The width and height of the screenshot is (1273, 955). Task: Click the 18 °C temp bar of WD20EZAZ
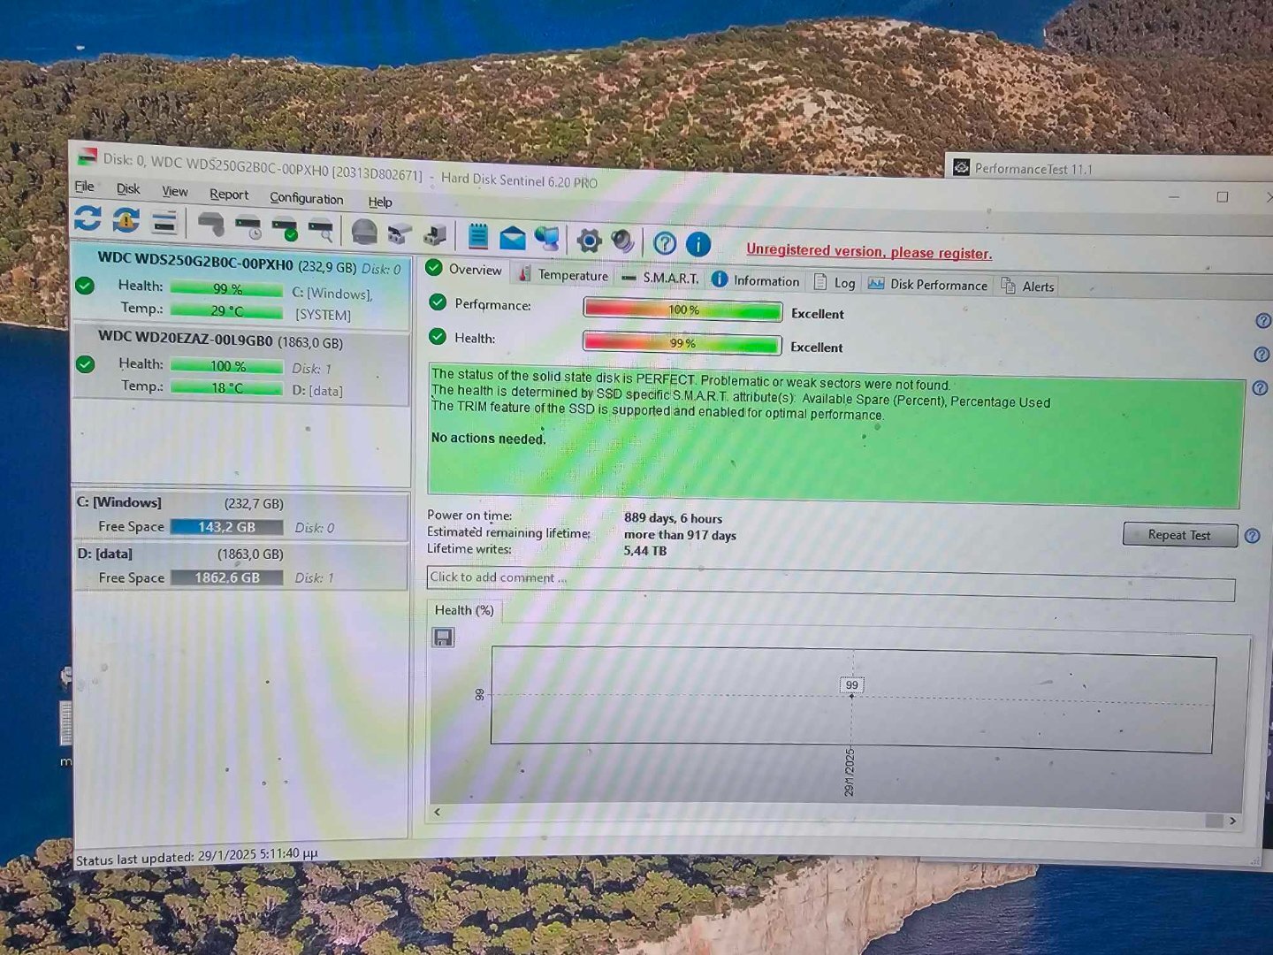[x=226, y=388]
